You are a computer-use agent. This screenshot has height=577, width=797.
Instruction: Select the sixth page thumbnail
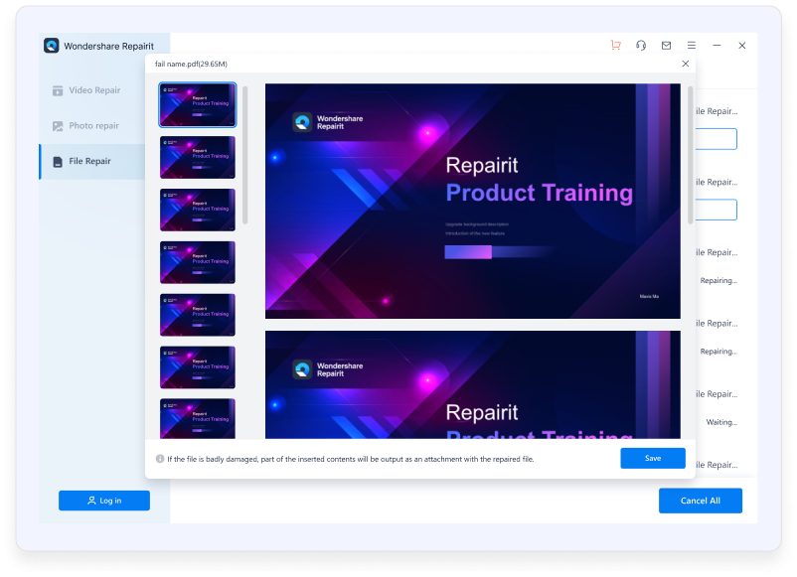click(x=198, y=367)
